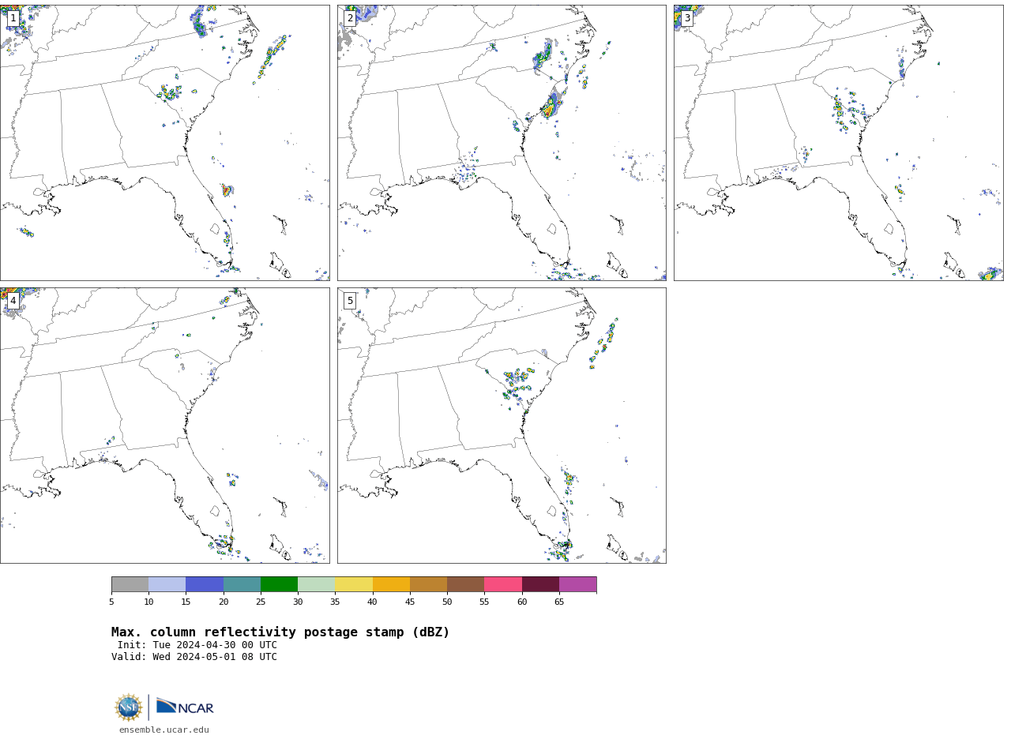Click the pink 55-60 dBZ swatch
The image size is (1011, 739).
coord(503,584)
